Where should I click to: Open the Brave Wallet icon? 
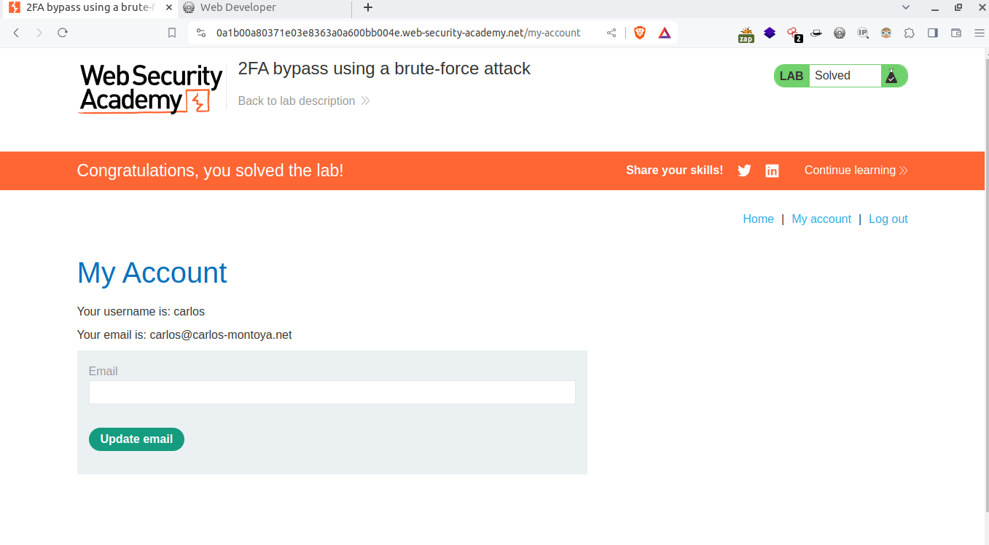point(956,33)
